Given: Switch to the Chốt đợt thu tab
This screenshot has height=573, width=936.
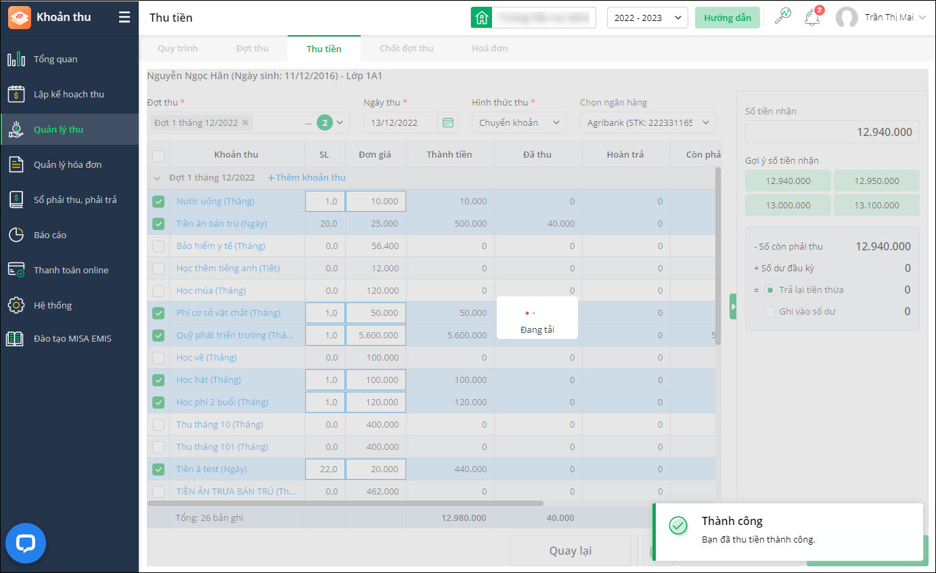Looking at the screenshot, I should pos(406,49).
